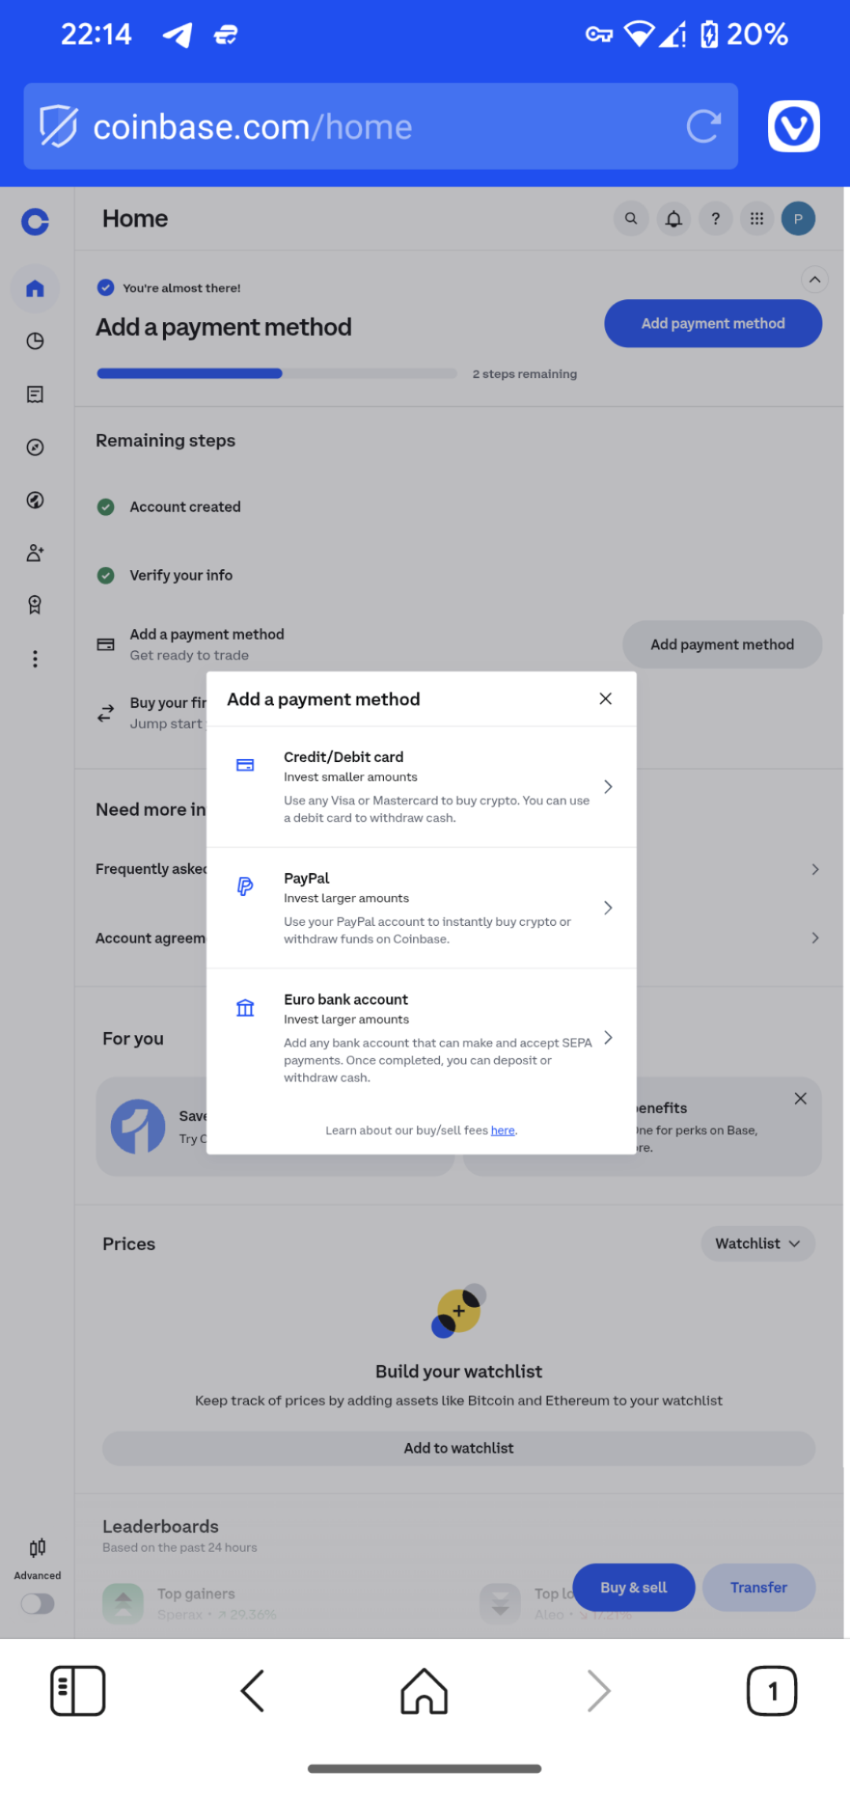Open the sidebar pie chart icon
The width and height of the screenshot is (850, 1795).
tap(35, 341)
